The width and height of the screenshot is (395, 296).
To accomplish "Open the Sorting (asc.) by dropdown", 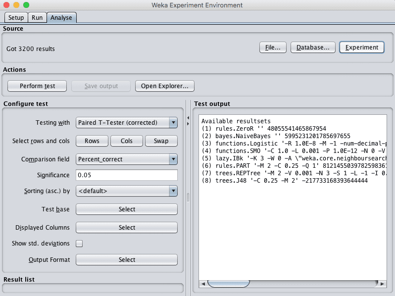I will click(x=127, y=191).
